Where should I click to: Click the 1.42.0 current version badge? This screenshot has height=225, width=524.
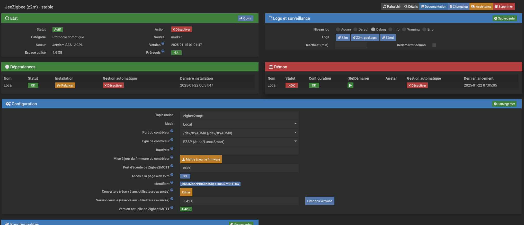tap(186, 209)
